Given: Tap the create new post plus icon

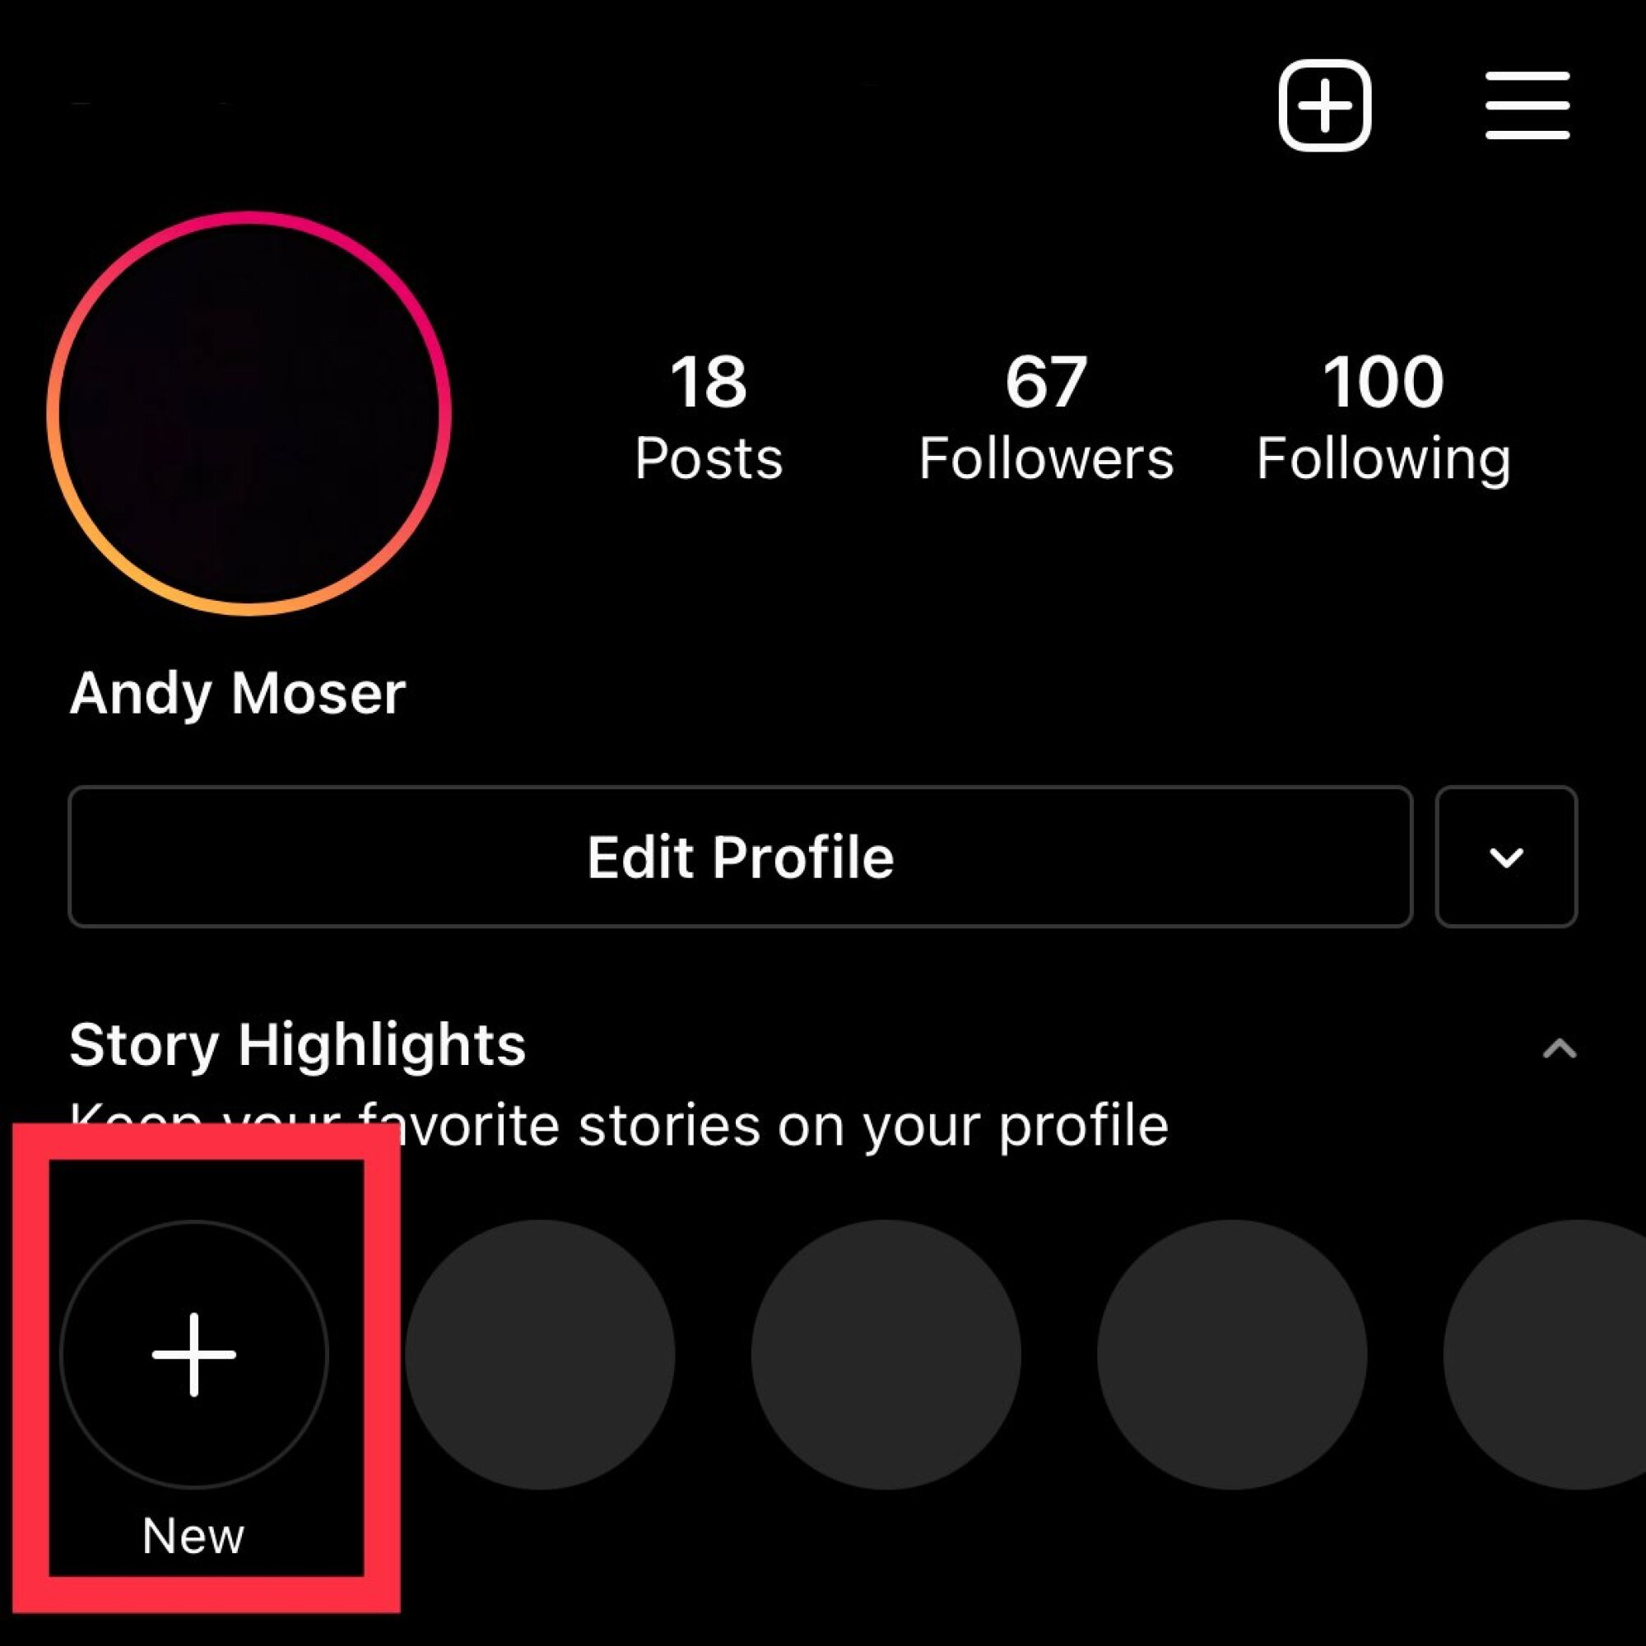Looking at the screenshot, I should 1324,105.
